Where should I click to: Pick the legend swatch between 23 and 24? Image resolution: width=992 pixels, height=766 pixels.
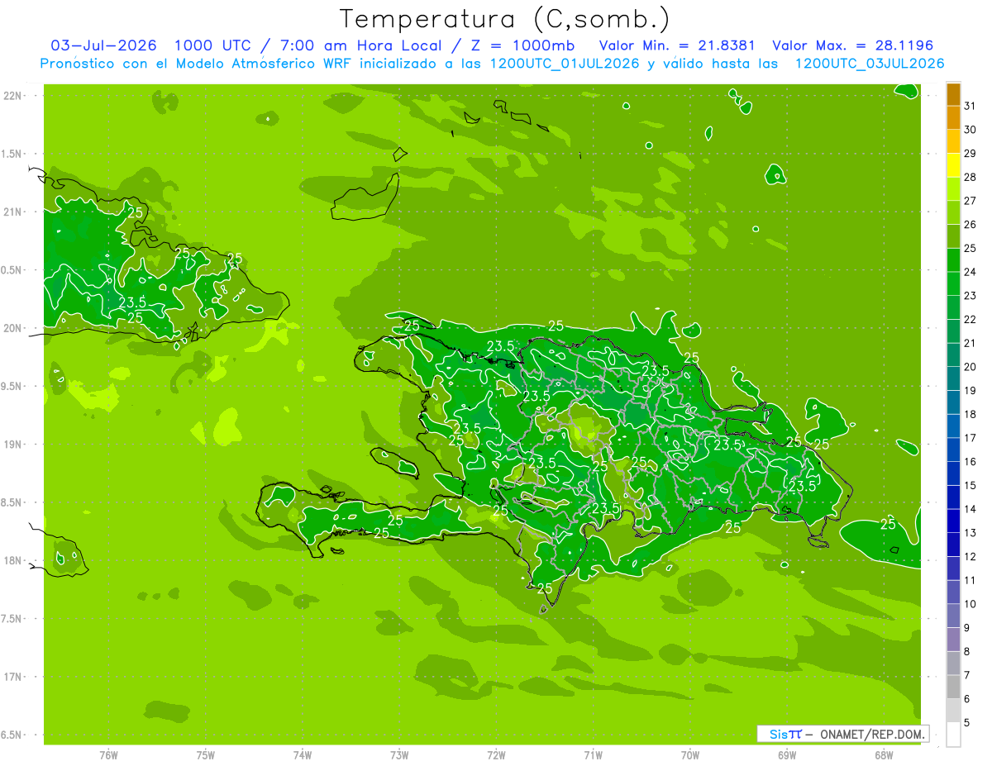[x=953, y=283]
